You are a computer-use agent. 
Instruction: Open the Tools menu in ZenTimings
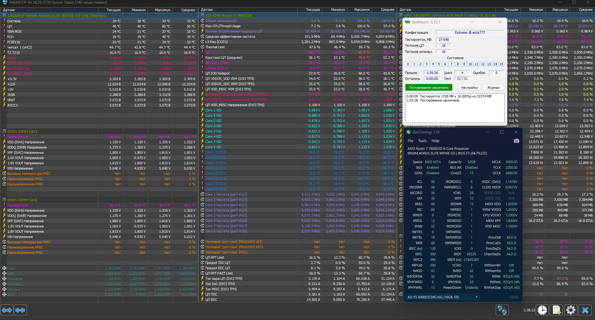click(x=422, y=141)
